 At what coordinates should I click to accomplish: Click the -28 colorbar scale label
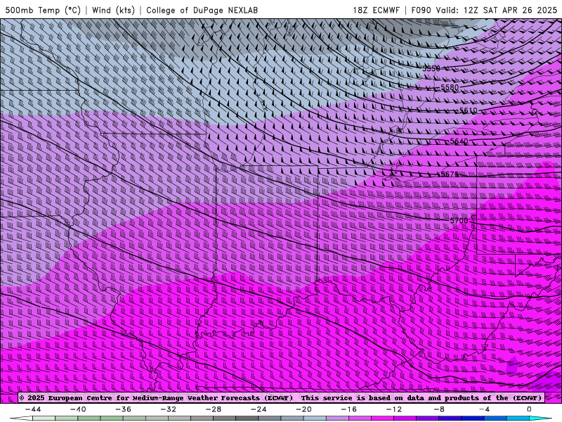point(214,409)
